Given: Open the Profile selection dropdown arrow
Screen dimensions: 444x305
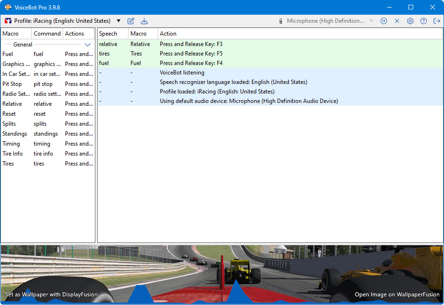Looking at the screenshot, I should pyautogui.click(x=119, y=21).
